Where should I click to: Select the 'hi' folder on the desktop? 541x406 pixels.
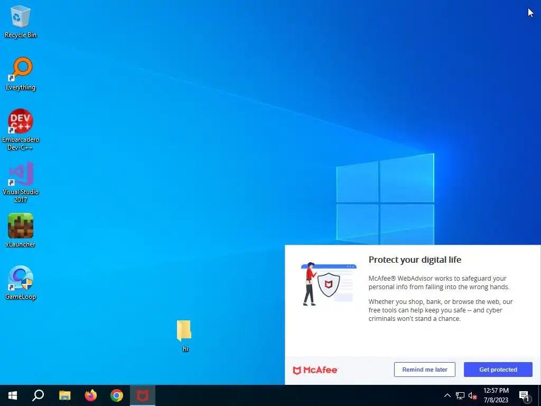(x=184, y=336)
